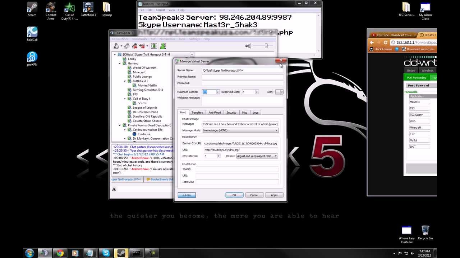The height and width of the screenshot is (258, 460).
Task: Switch to the Security tab
Action: (231, 113)
